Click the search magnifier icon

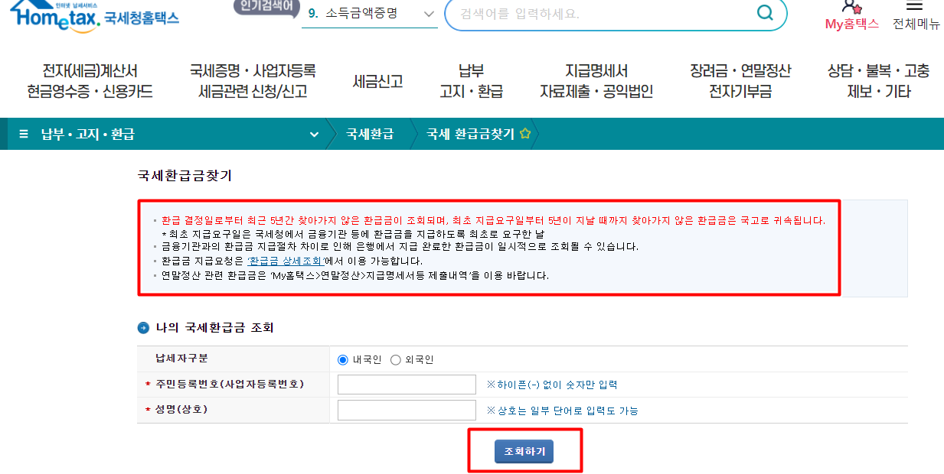coord(764,14)
